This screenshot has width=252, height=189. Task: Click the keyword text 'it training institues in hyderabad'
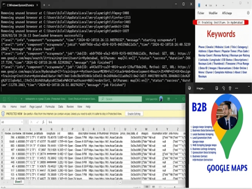point(220,22)
